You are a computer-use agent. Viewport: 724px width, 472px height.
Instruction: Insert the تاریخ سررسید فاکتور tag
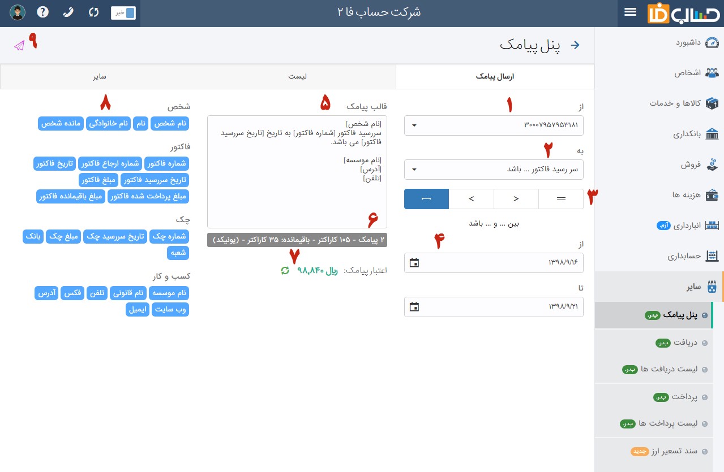[x=156, y=180]
